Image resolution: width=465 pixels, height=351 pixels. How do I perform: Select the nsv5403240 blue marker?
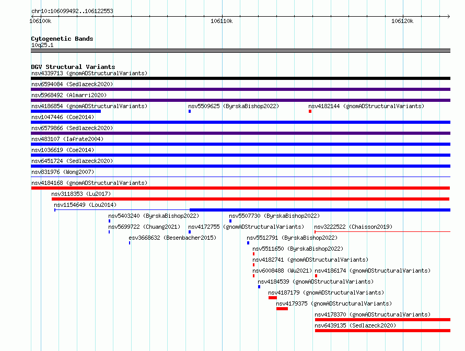109,221
